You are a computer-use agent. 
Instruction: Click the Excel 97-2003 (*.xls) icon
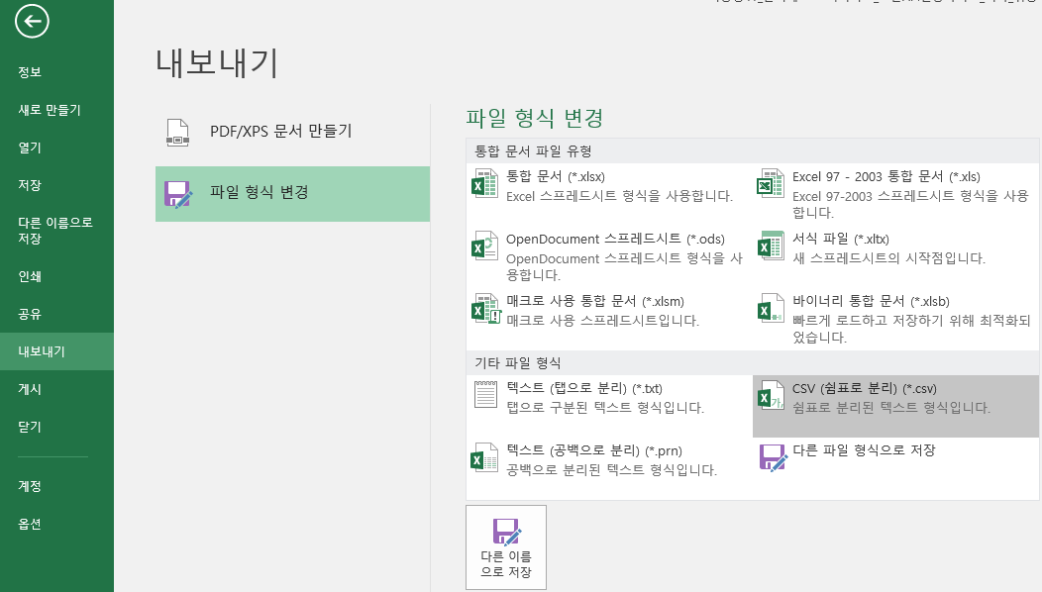[x=771, y=184]
